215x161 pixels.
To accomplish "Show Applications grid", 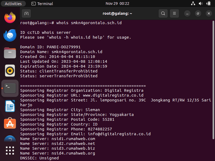I will [x=10, y=151].
